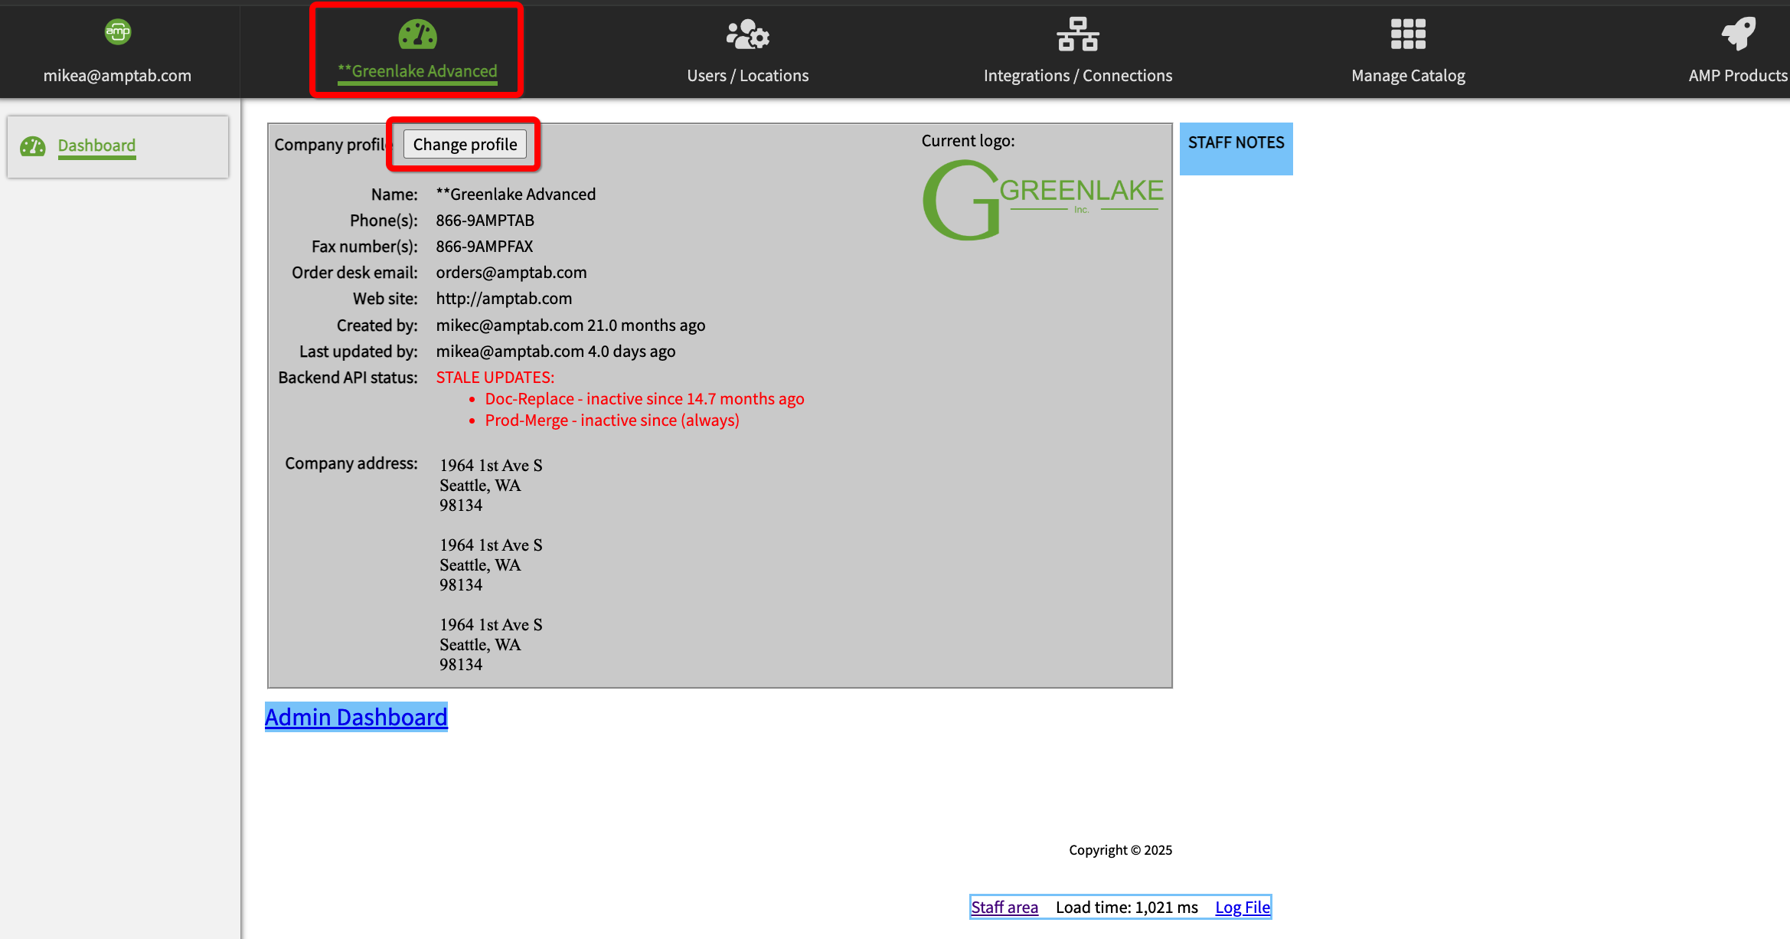Click the Manage Catalog grid icon
The image size is (1790, 939).
click(1408, 34)
